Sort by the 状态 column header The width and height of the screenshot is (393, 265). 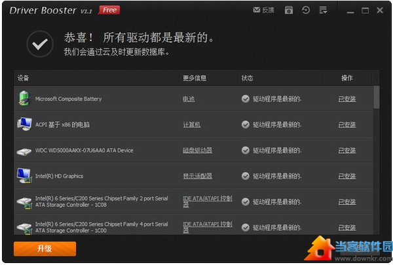click(x=247, y=78)
